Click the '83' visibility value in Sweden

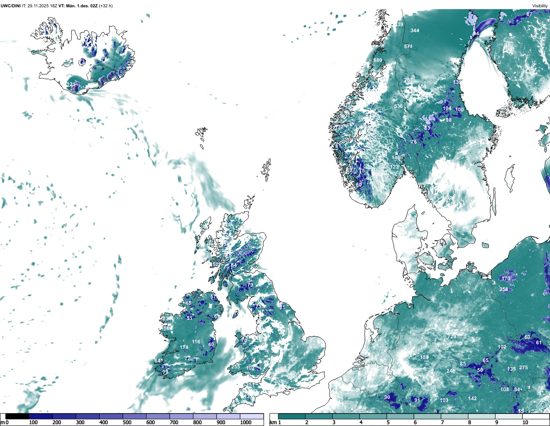coord(427,128)
